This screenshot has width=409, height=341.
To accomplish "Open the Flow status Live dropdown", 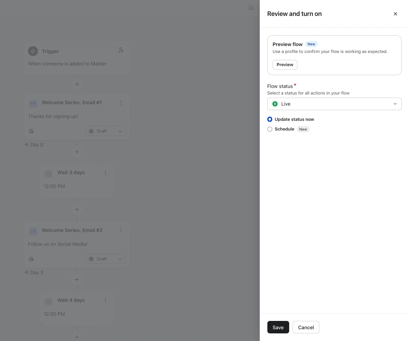I will pos(334,104).
